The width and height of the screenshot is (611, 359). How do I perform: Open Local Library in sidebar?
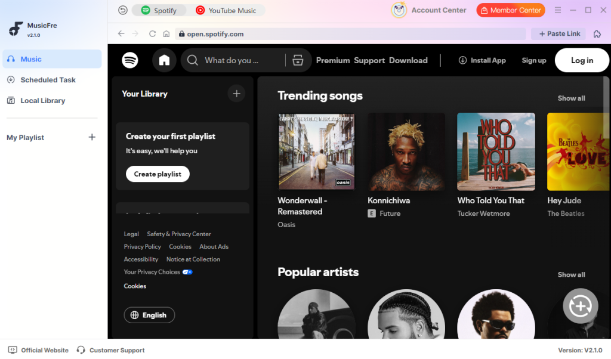(x=52, y=100)
